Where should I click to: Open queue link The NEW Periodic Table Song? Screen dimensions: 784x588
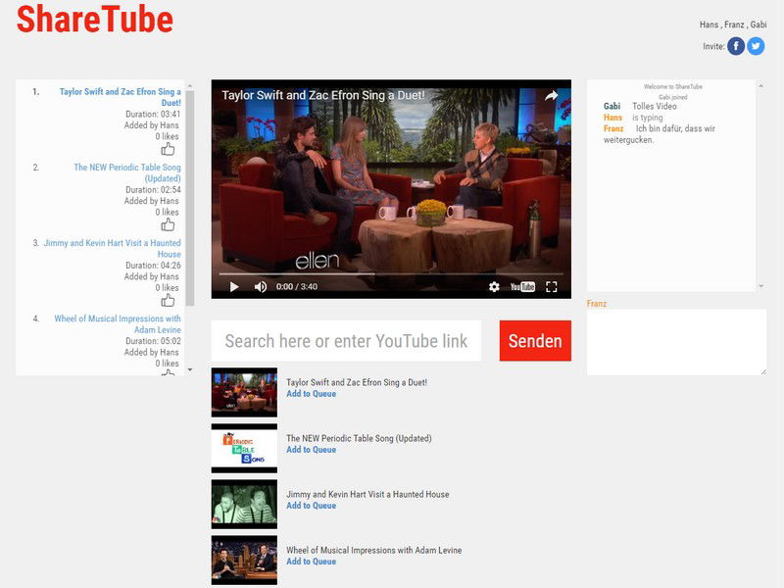127,172
